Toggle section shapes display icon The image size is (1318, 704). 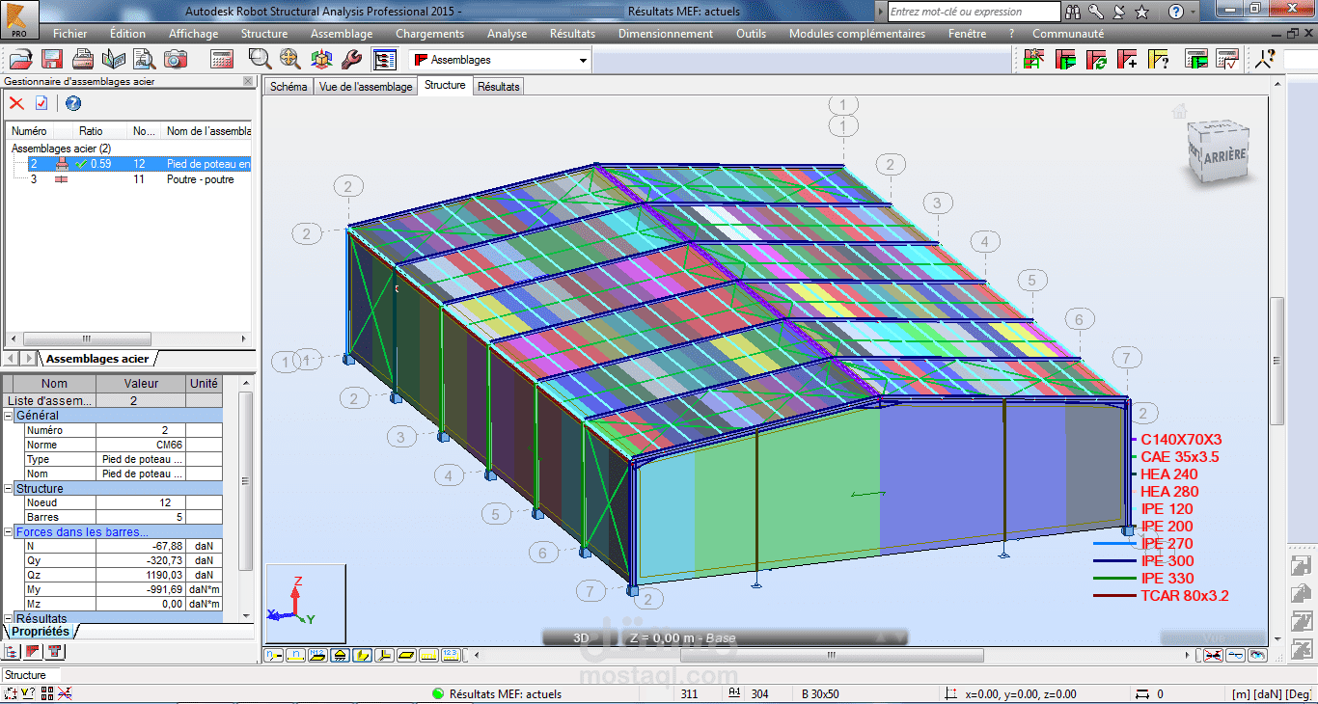click(x=362, y=656)
